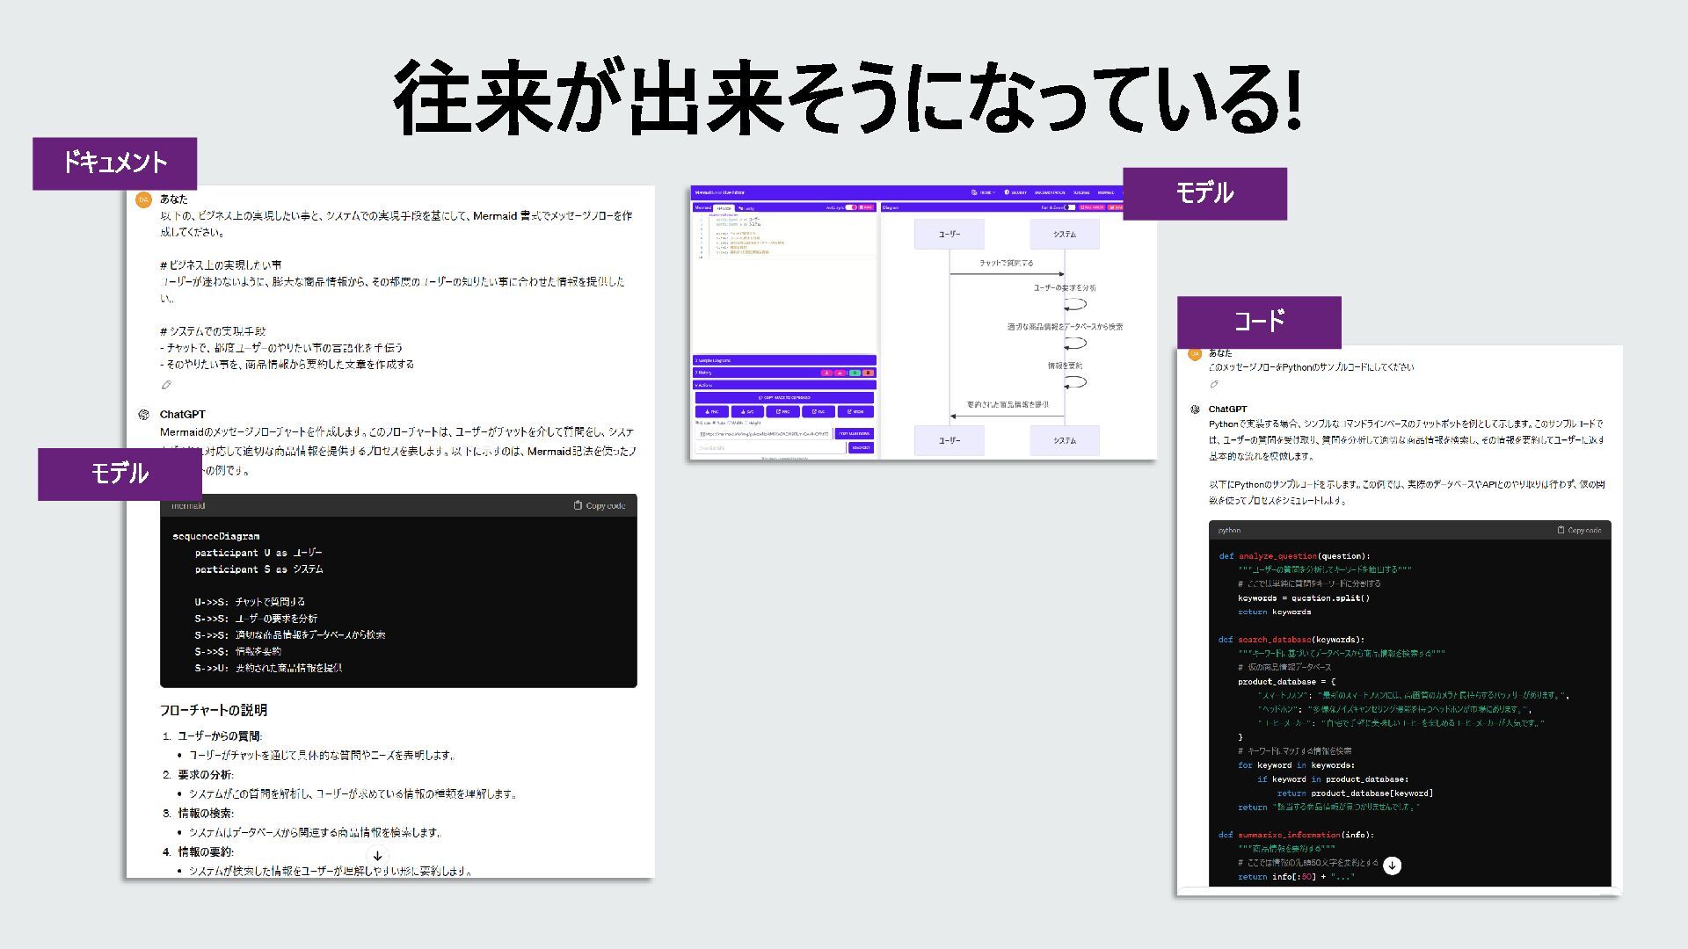Viewport: 1688px width, 949px height.
Task: Switch to the Config tab in the editor
Action: (747, 208)
